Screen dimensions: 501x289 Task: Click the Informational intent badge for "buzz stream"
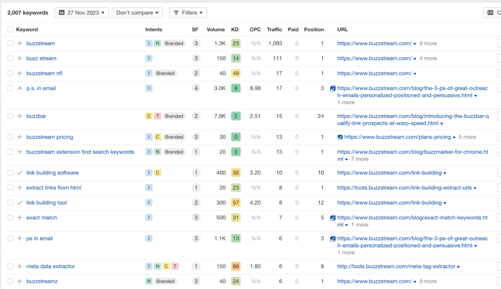coord(149,58)
